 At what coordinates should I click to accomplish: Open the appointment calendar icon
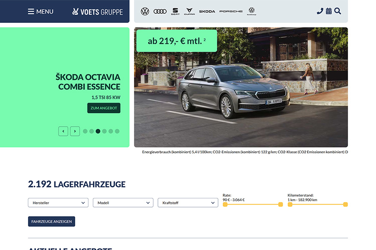[x=329, y=11]
